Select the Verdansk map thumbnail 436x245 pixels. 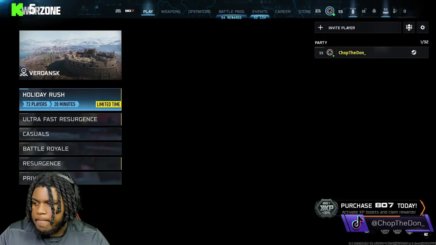pos(70,55)
